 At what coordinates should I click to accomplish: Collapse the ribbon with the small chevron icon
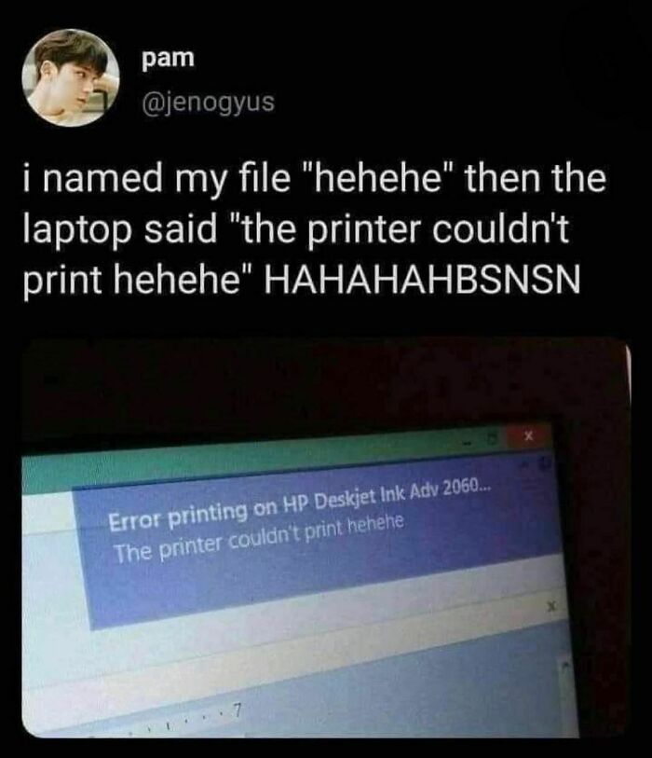527,464
